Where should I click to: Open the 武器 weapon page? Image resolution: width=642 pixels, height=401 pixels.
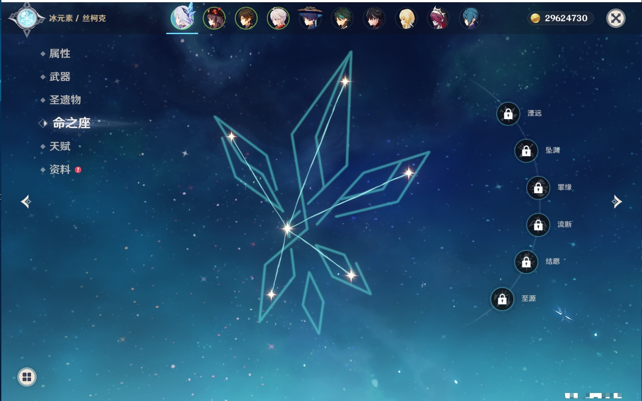[x=60, y=77]
